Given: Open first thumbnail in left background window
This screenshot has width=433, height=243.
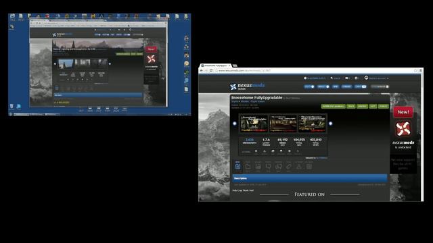Looking at the screenshot, I should (66, 63).
